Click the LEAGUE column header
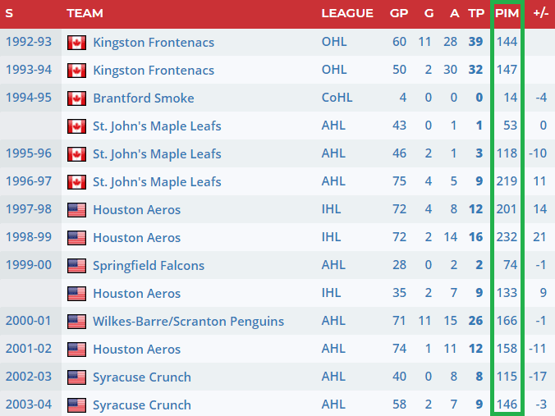This screenshot has height=416, width=555. (x=346, y=13)
